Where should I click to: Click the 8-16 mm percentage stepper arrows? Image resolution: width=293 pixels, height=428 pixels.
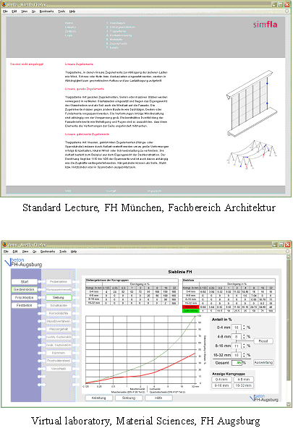(244, 346)
